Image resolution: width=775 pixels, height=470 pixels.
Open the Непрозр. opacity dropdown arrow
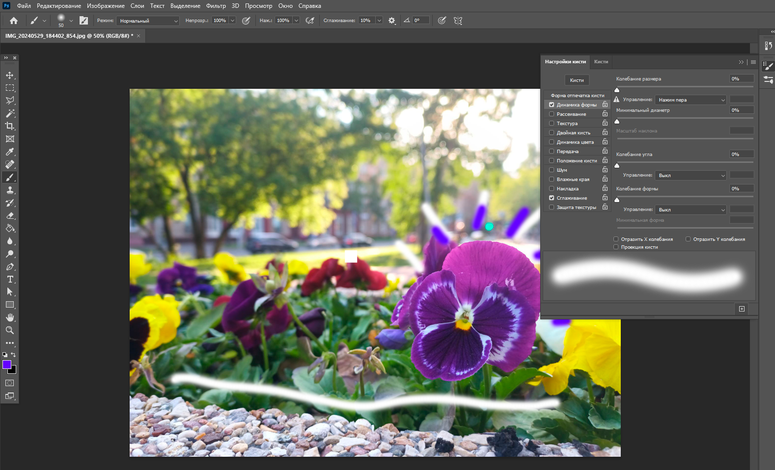pos(232,21)
